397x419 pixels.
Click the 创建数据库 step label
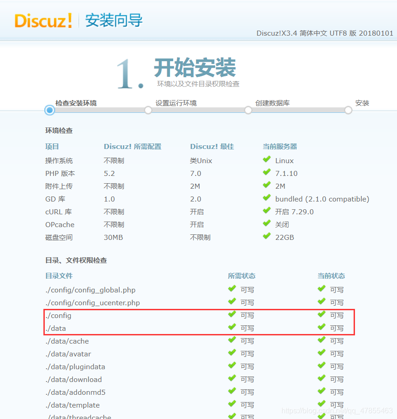click(x=272, y=103)
